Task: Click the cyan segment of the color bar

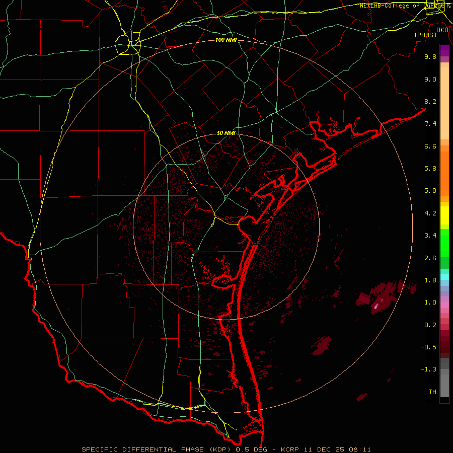Action: (444, 277)
